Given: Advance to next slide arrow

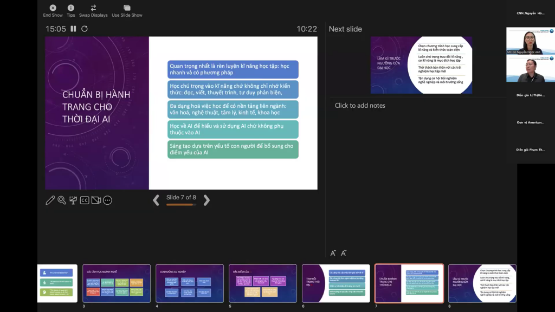Looking at the screenshot, I should point(206,200).
